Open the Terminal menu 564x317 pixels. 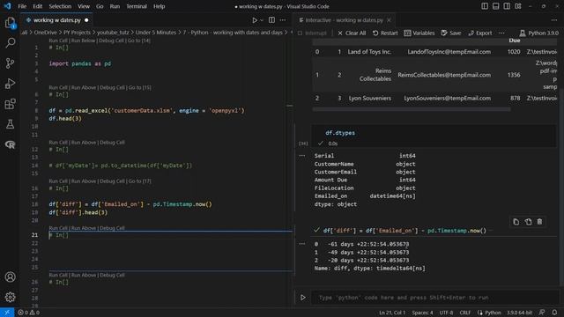(x=137, y=6)
